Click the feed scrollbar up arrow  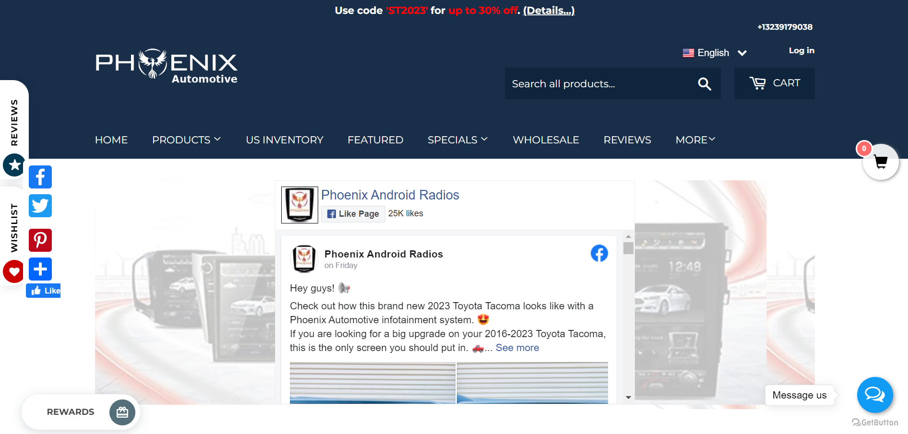[x=628, y=237]
